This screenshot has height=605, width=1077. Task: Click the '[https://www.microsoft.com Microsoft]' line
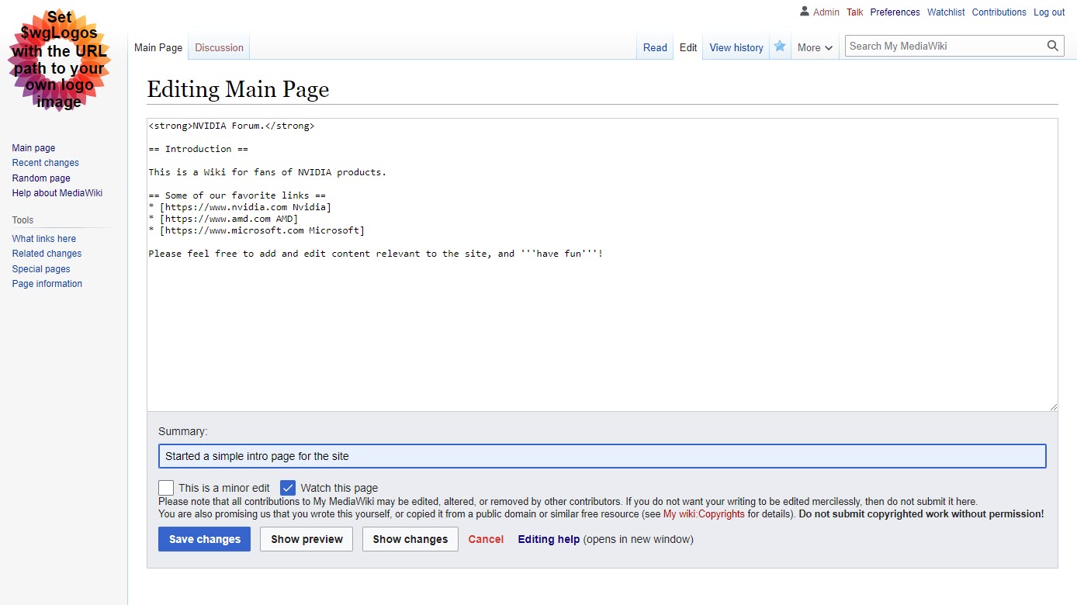click(256, 230)
